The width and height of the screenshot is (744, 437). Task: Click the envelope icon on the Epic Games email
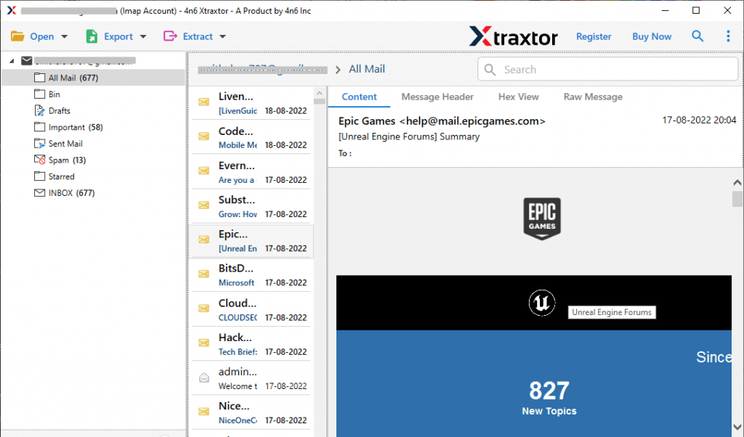coord(206,240)
